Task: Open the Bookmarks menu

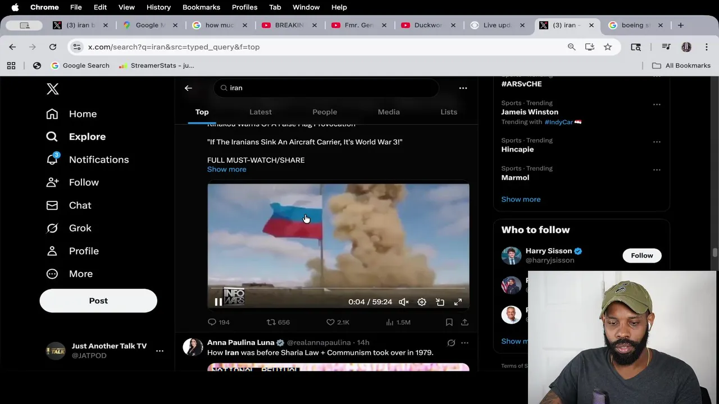Action: (201, 7)
